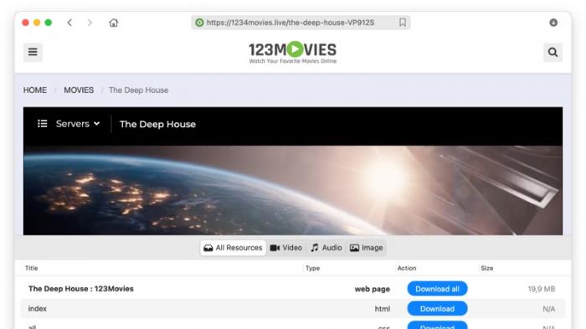
Task: Go to the HOME breadcrumb
Action: [x=35, y=90]
